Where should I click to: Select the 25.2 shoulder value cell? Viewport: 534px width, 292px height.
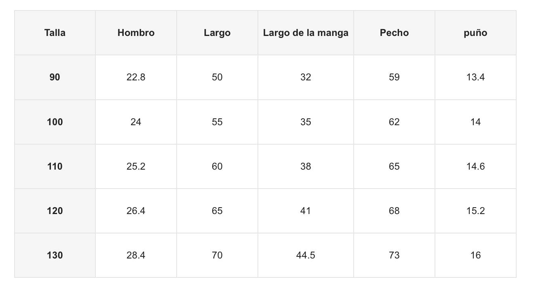click(x=136, y=166)
